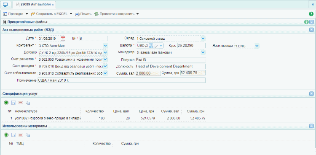Click save icon in Использованы материалы toolbar
The image size is (316, 155).
(13, 135)
